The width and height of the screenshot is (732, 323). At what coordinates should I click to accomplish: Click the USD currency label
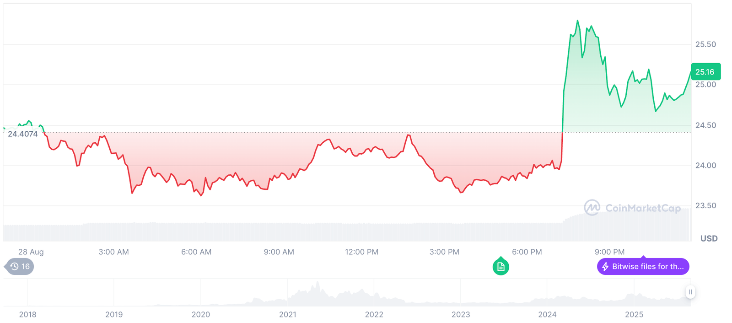[709, 238]
